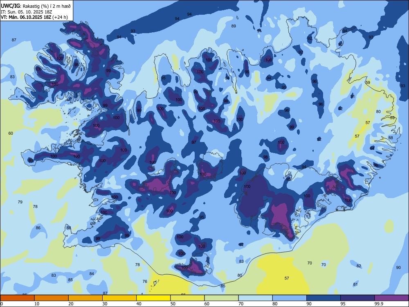This screenshot has height=307, width=409.
Task: Click the 99.9 legend tick label
Action: tap(379, 304)
